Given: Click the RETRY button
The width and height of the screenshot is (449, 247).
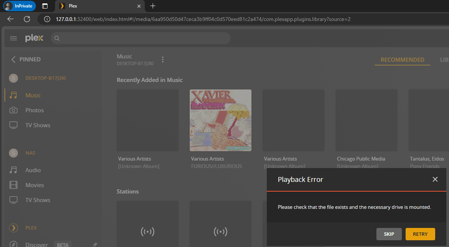Looking at the screenshot, I should point(420,234).
